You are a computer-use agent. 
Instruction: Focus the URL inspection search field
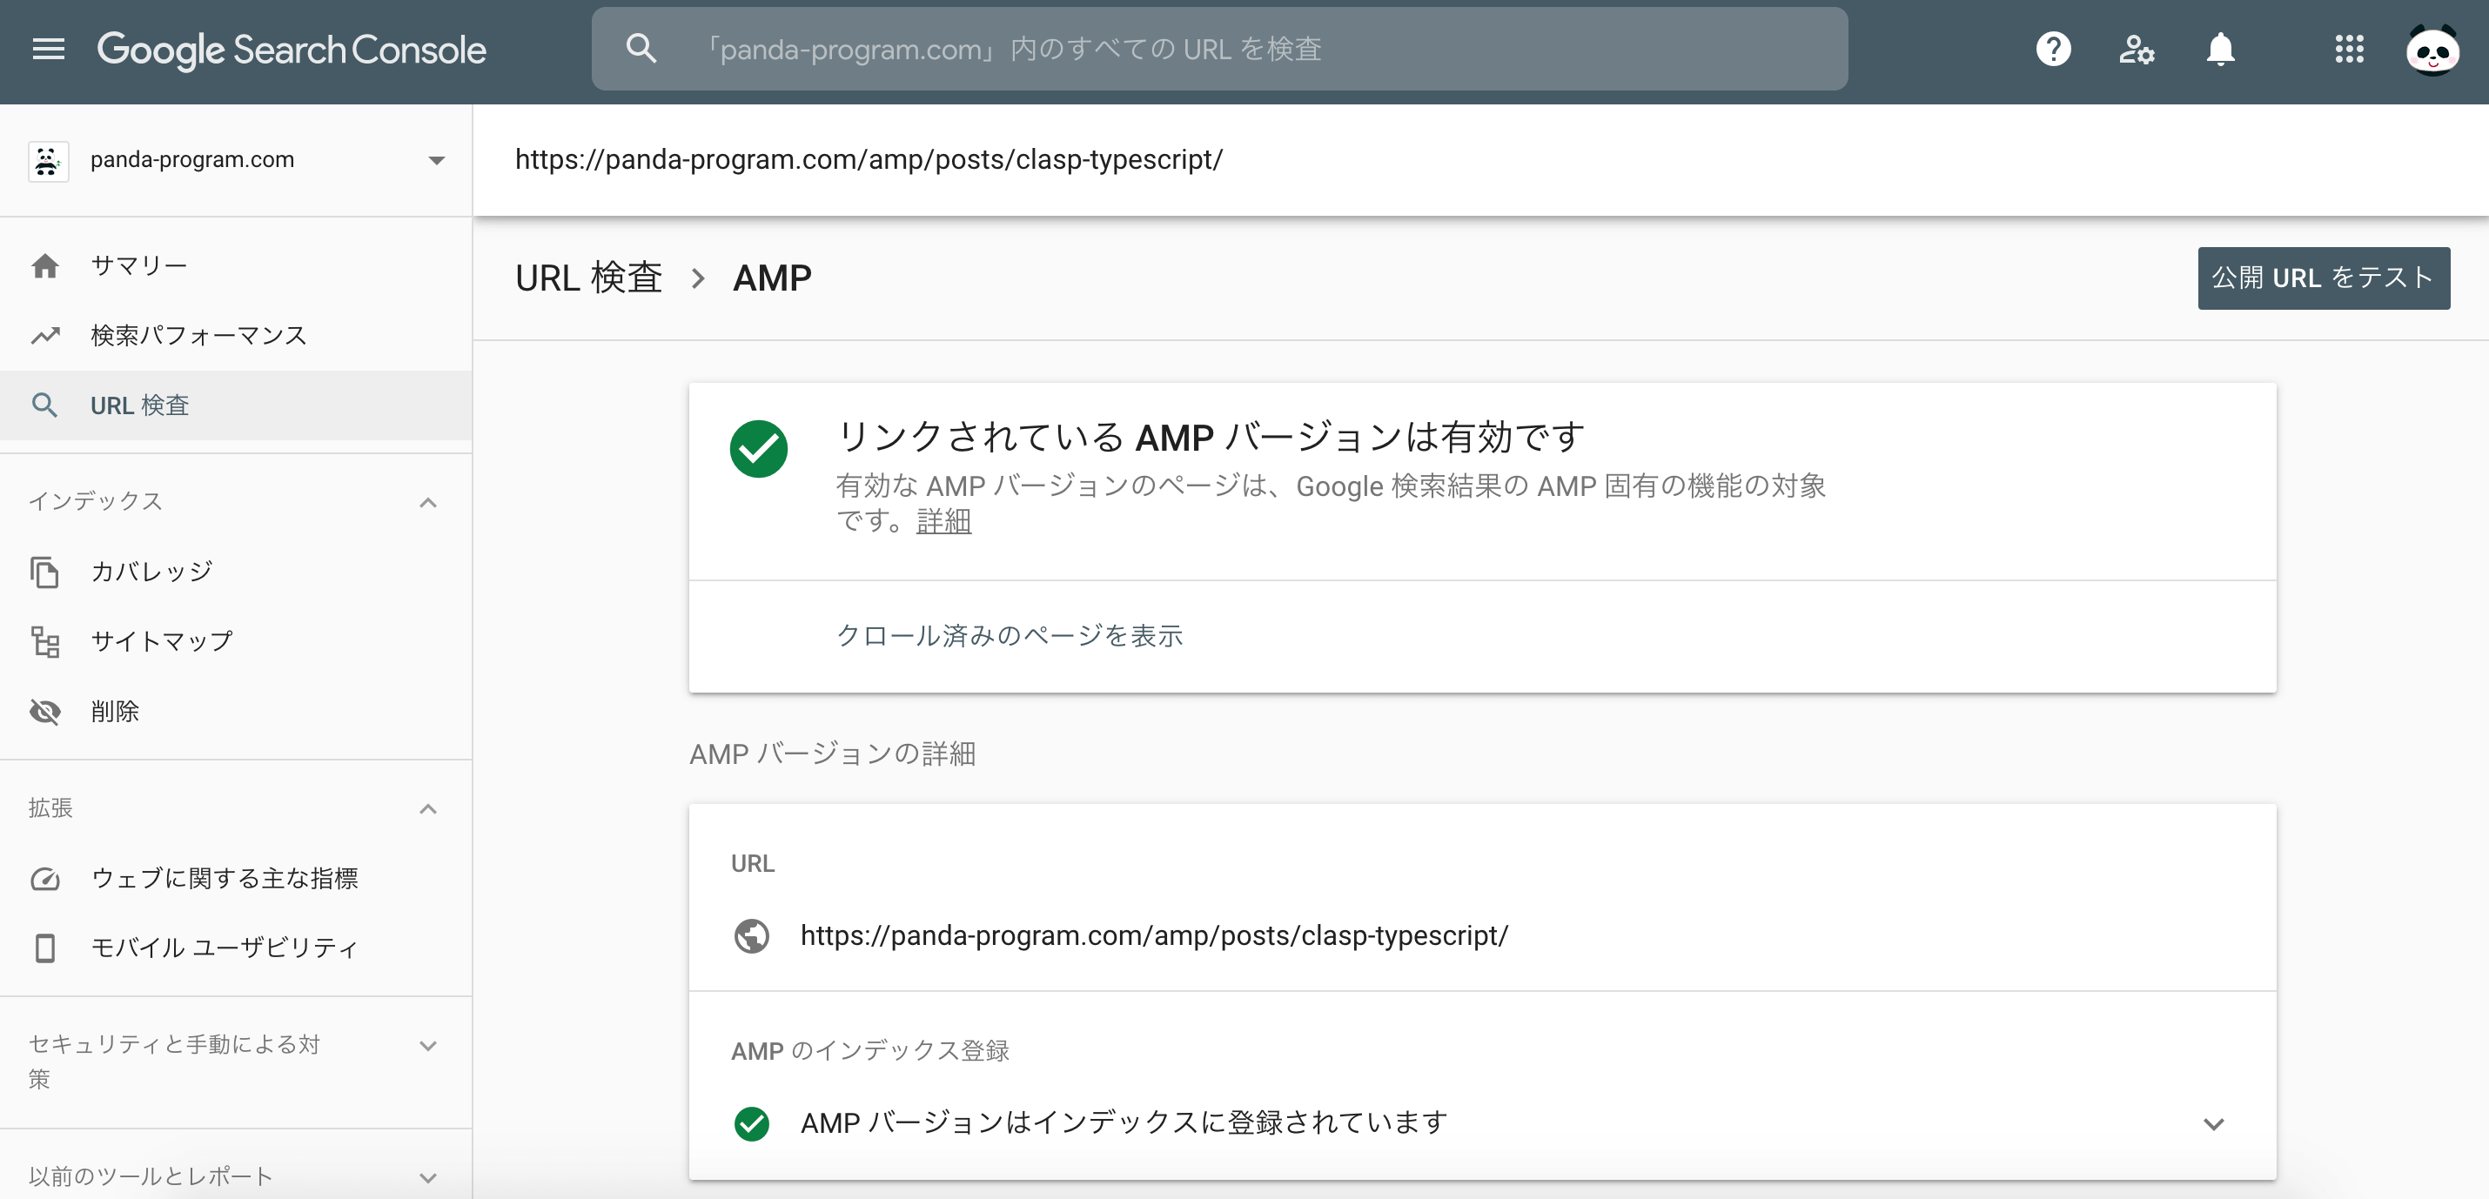[x=1256, y=50]
